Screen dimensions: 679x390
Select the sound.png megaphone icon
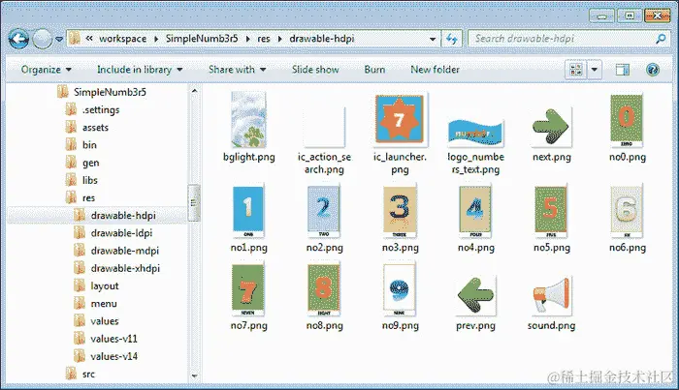(x=551, y=295)
